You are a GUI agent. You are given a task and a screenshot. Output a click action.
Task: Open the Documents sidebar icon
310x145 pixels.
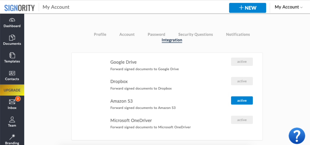(12, 38)
